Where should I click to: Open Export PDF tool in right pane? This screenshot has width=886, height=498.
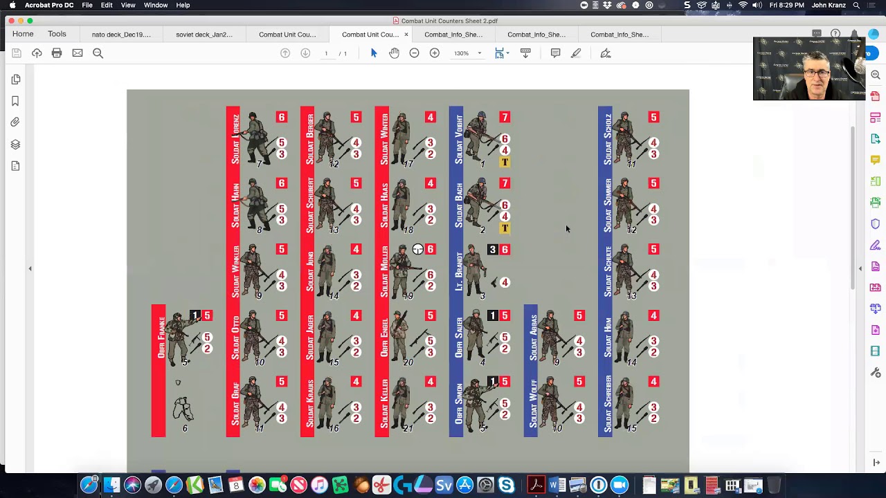[876, 139]
